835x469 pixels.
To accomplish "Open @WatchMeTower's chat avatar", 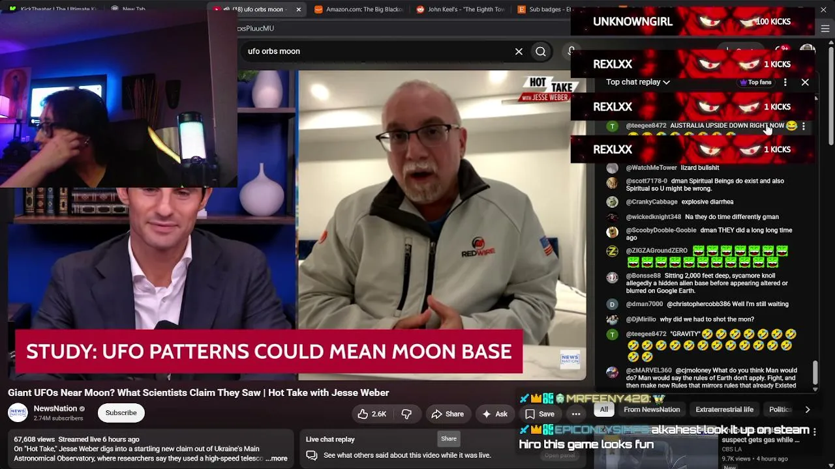I will pos(612,167).
